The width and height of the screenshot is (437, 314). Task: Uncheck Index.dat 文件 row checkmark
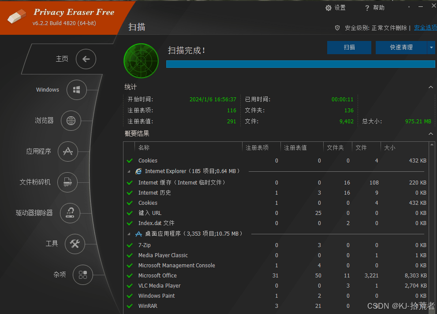click(130, 223)
